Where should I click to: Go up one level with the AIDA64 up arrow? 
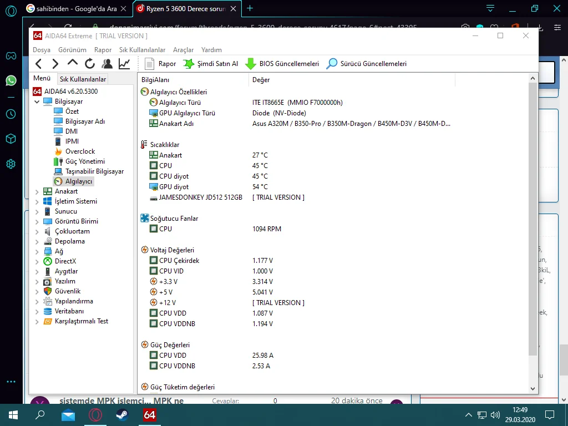click(73, 63)
